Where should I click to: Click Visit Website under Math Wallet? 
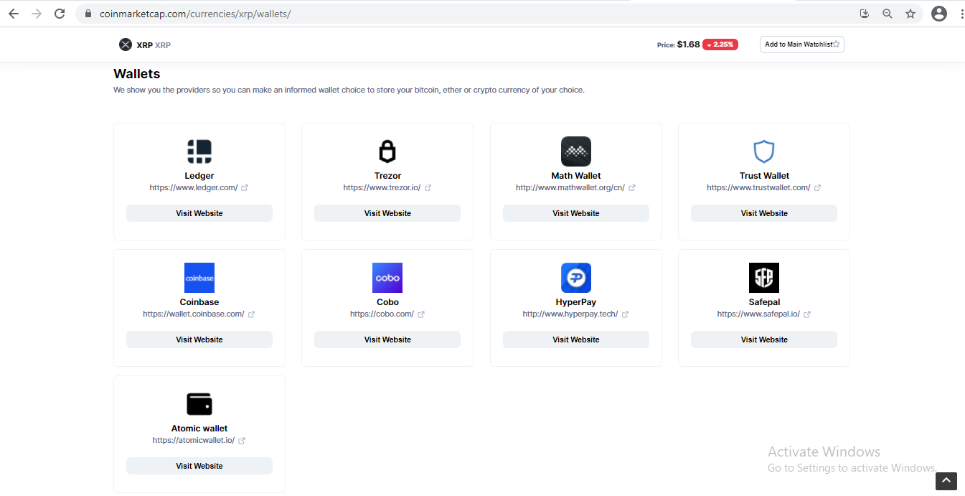pos(576,213)
